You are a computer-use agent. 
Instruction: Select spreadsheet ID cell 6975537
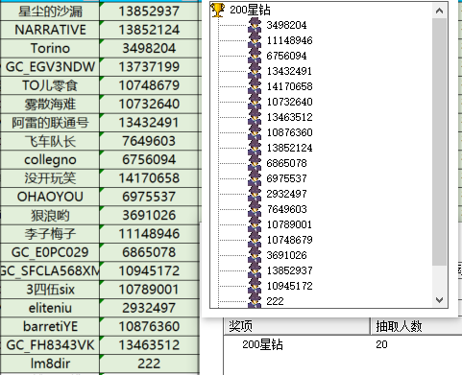149,197
